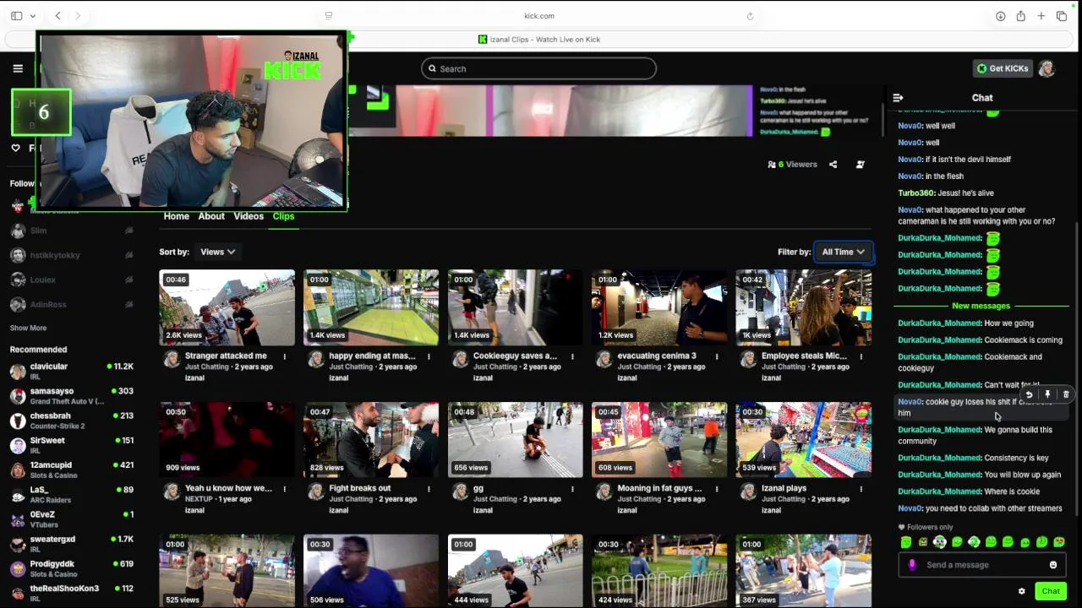Click the browser downloads icon
This screenshot has height=608, width=1082.
[1000, 16]
